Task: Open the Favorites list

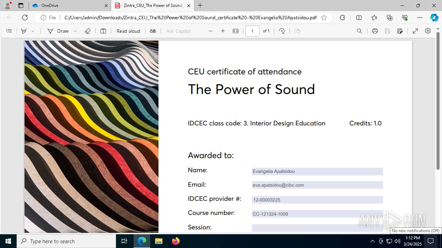Action: (374, 18)
